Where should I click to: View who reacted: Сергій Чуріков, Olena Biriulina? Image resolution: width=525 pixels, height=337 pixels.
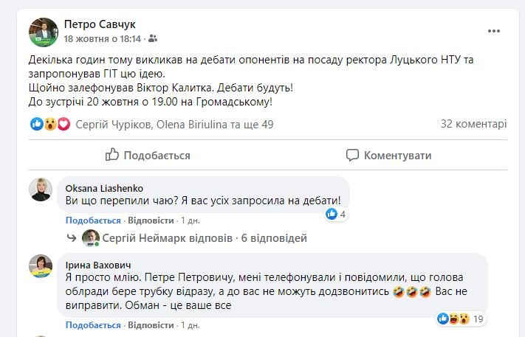(174, 125)
